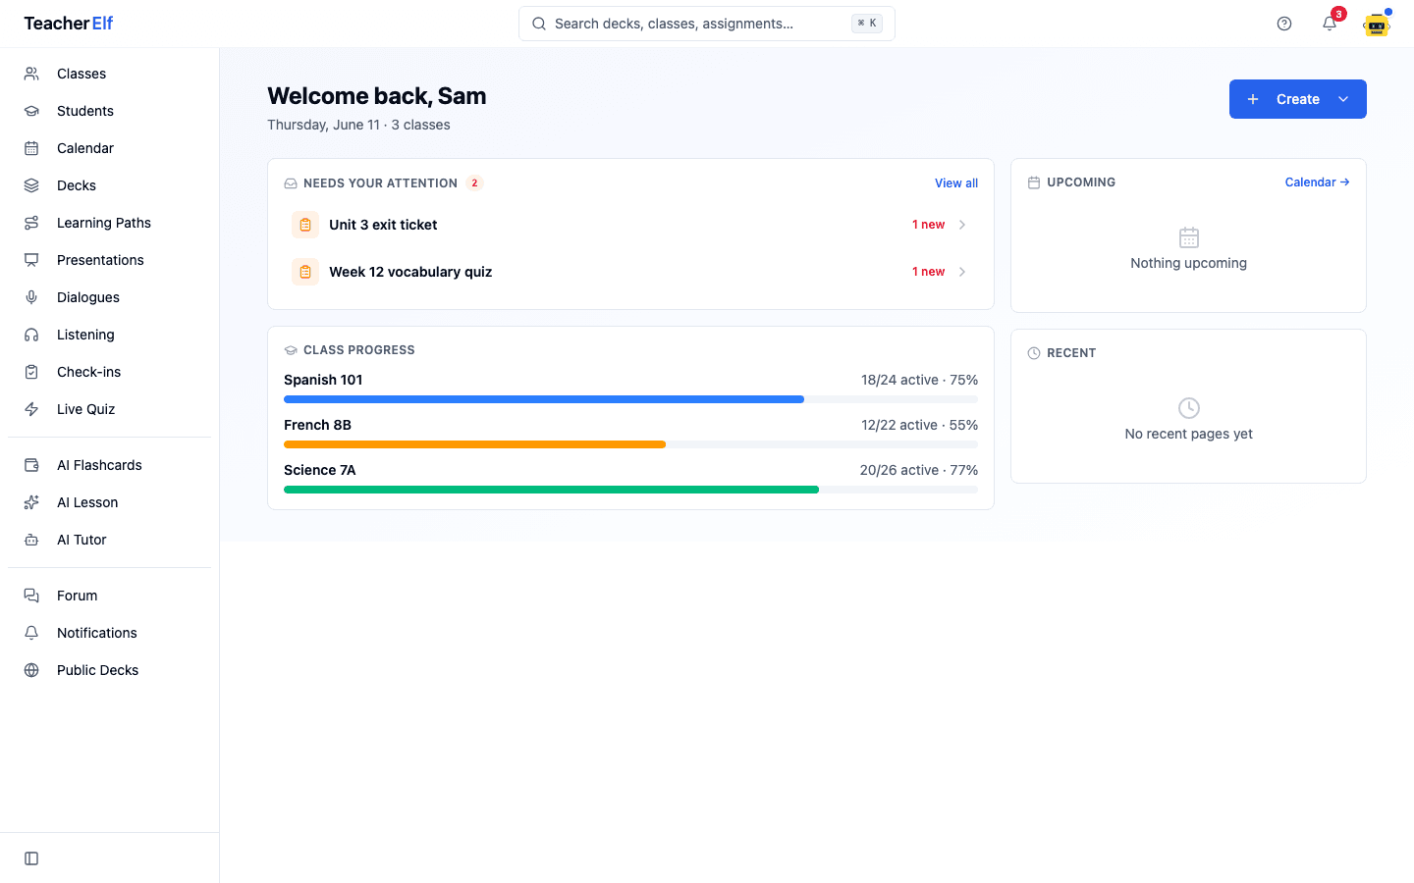The width and height of the screenshot is (1414, 883).
Task: Open Unit 3 exit ticket item
Action: 630,225
